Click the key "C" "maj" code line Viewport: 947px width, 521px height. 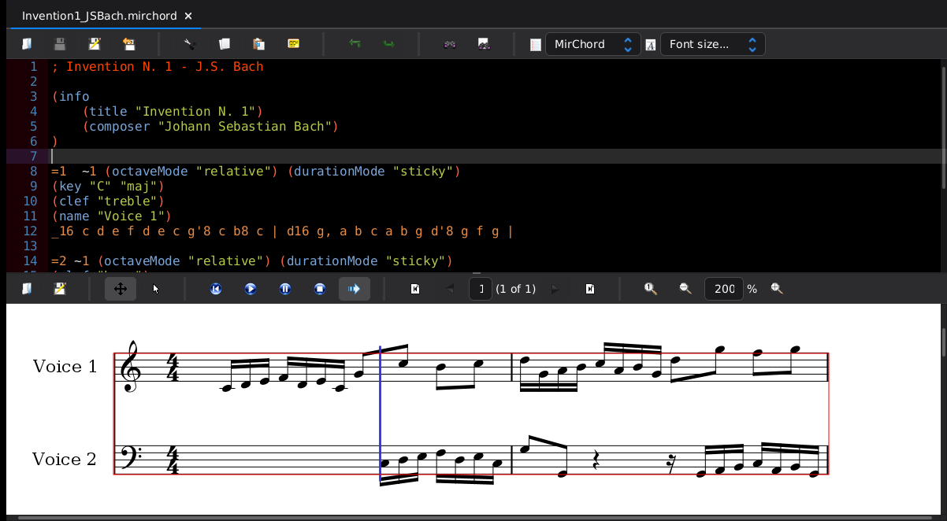pyautogui.click(x=108, y=186)
